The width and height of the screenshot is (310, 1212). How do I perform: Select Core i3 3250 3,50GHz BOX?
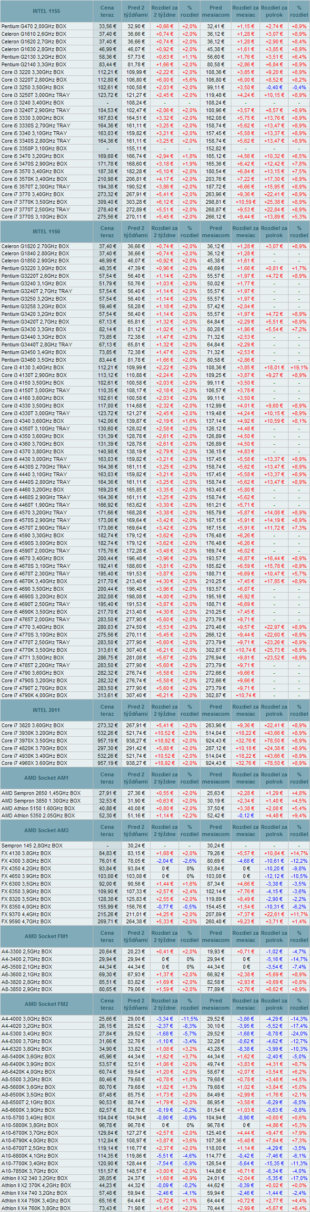tap(32, 87)
